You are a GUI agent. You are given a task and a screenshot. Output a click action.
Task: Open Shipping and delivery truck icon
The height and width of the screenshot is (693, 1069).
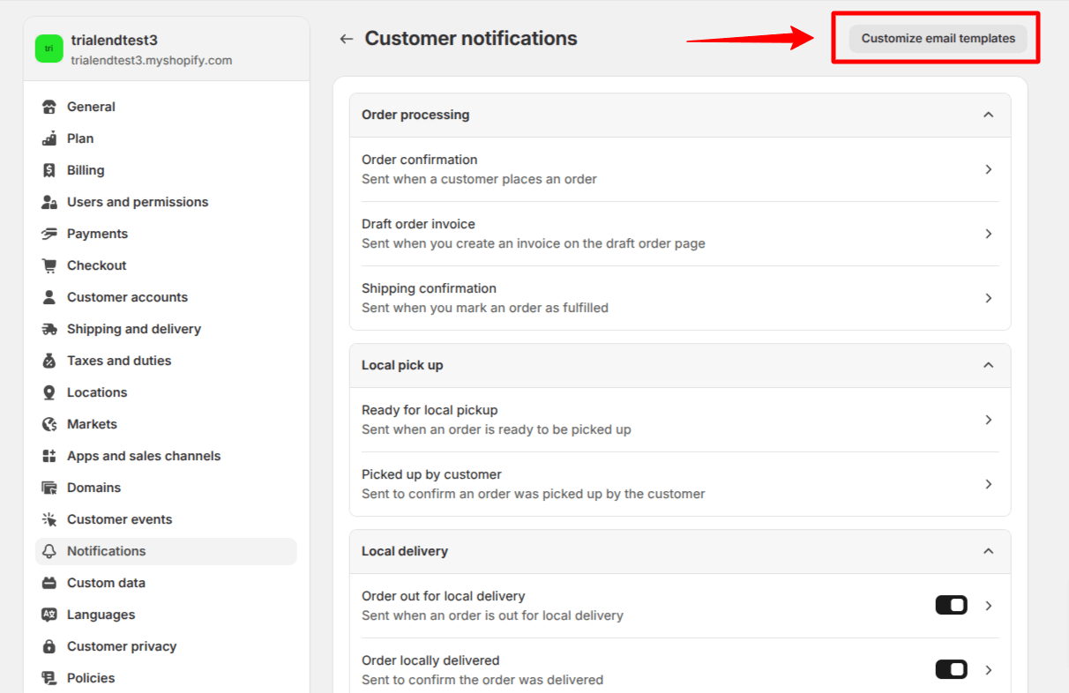[50, 328]
